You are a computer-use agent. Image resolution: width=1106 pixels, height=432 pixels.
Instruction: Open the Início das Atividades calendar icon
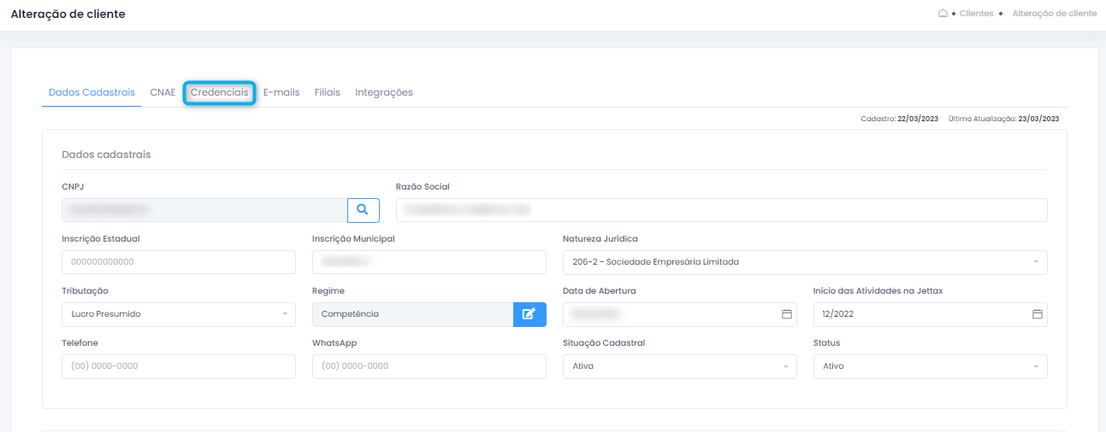1037,314
